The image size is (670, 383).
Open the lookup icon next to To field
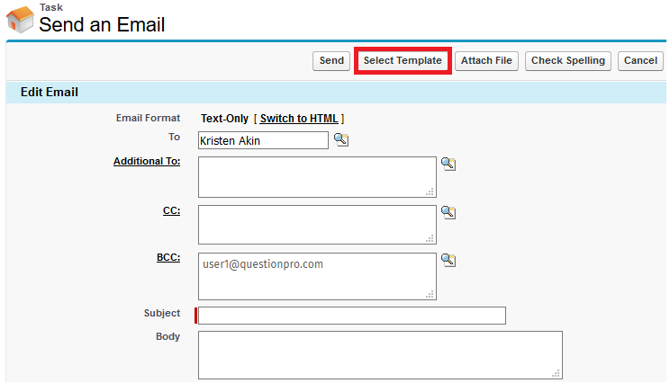click(341, 140)
